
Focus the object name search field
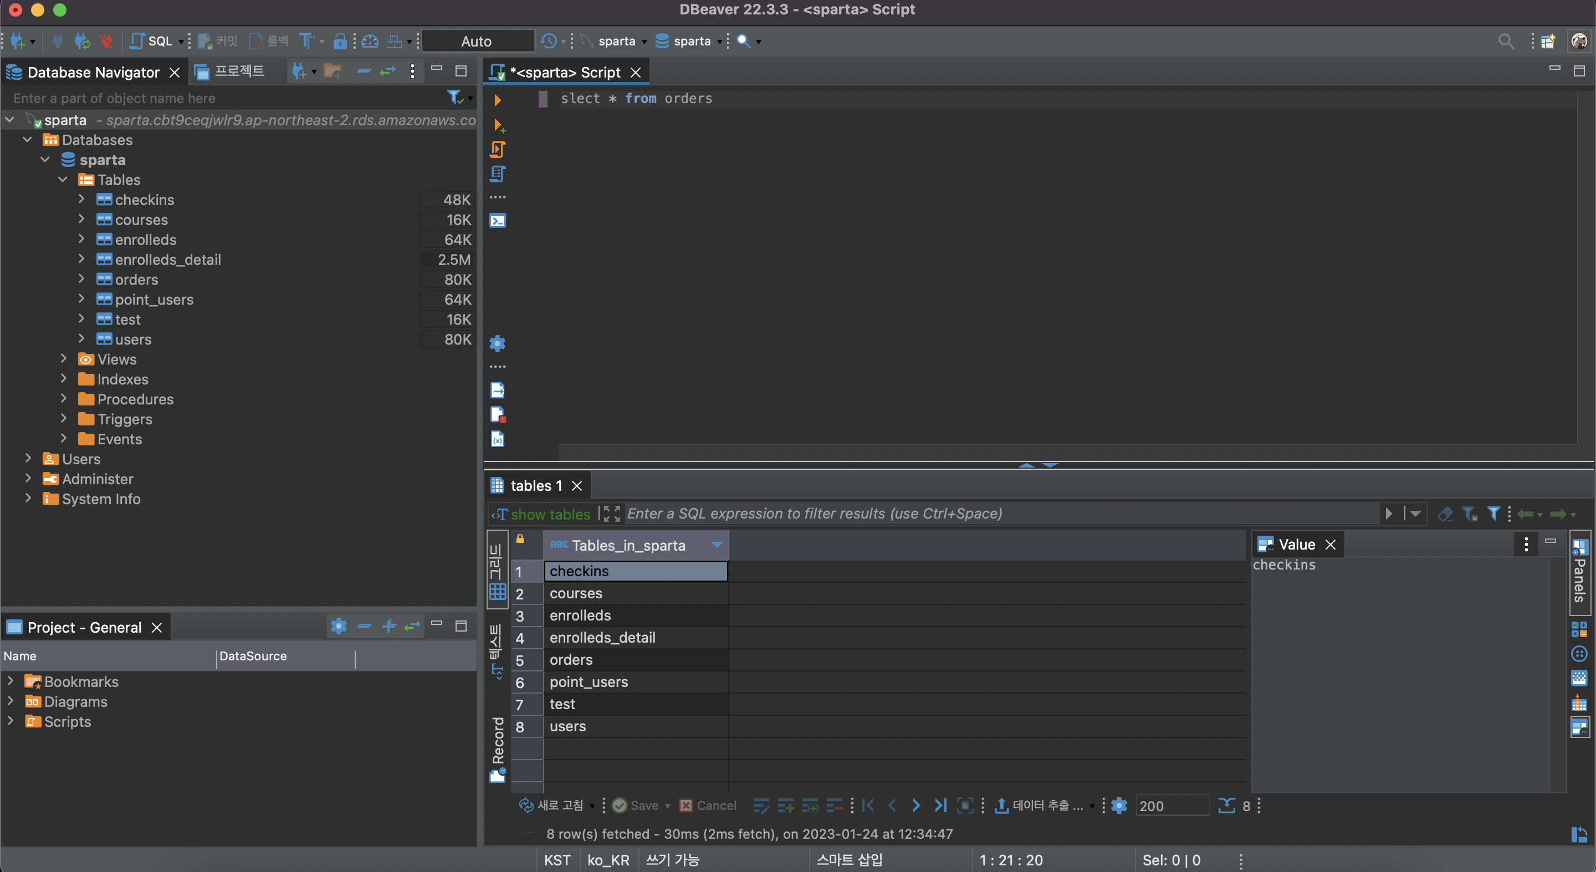(226, 98)
